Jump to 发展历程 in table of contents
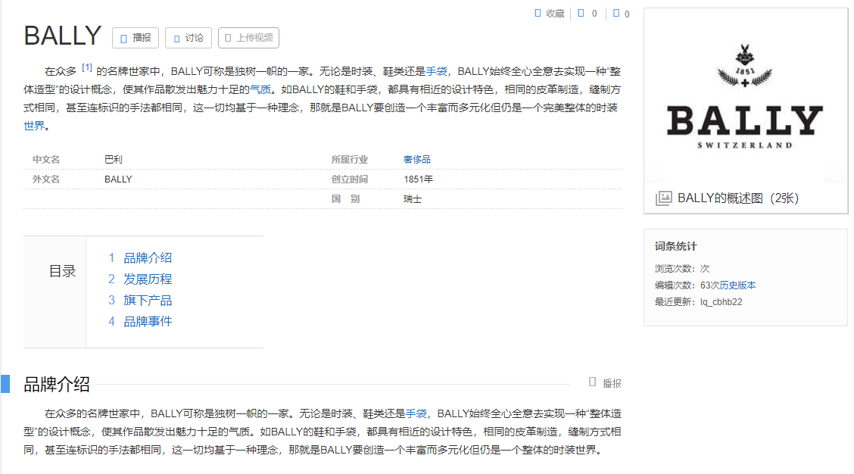Screen dimensions: 854x474 pos(148,279)
